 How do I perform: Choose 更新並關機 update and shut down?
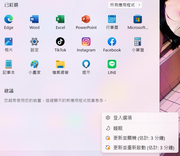140,138
